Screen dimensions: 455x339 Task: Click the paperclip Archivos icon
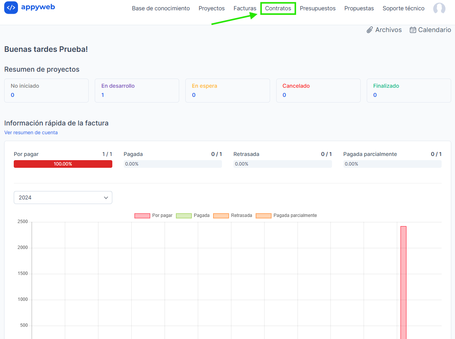(369, 30)
